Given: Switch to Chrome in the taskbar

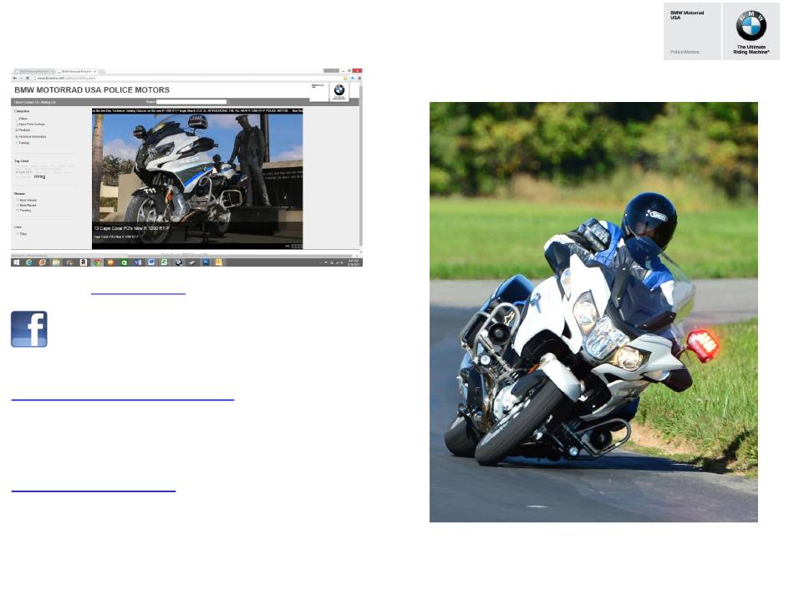Looking at the screenshot, I should click(x=97, y=262).
